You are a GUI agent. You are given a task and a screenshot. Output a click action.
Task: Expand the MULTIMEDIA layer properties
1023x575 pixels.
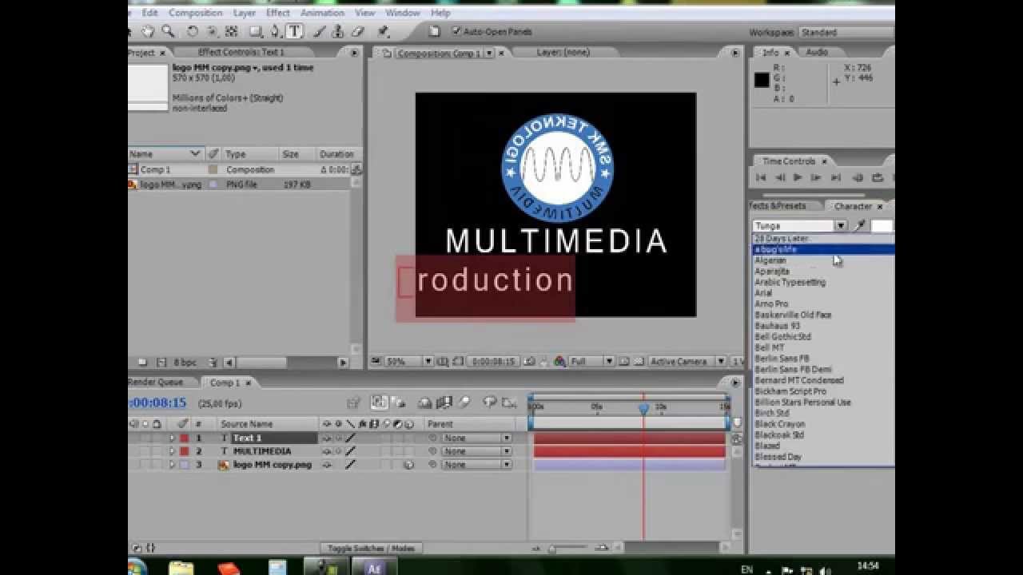[171, 451]
